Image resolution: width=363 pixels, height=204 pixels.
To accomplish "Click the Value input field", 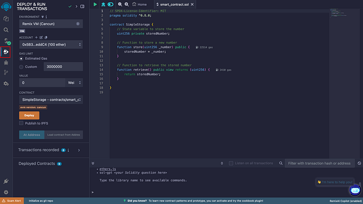I will (42, 83).
